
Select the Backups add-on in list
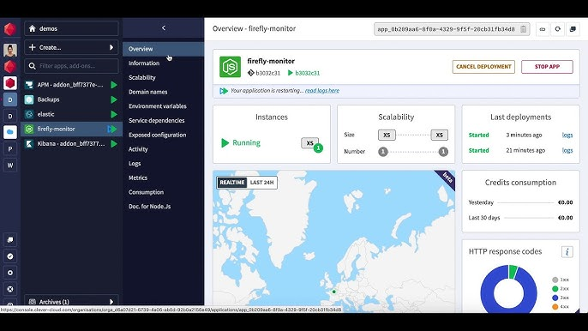point(71,99)
